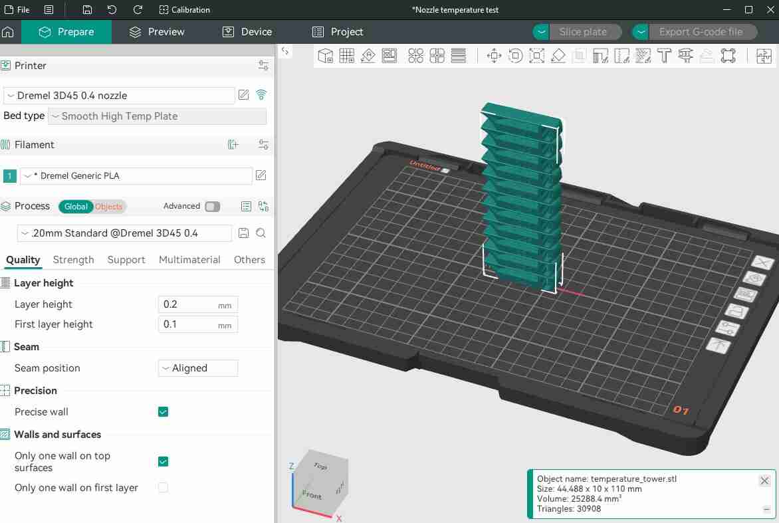
Task: Select the Text shape tool
Action: (664, 56)
